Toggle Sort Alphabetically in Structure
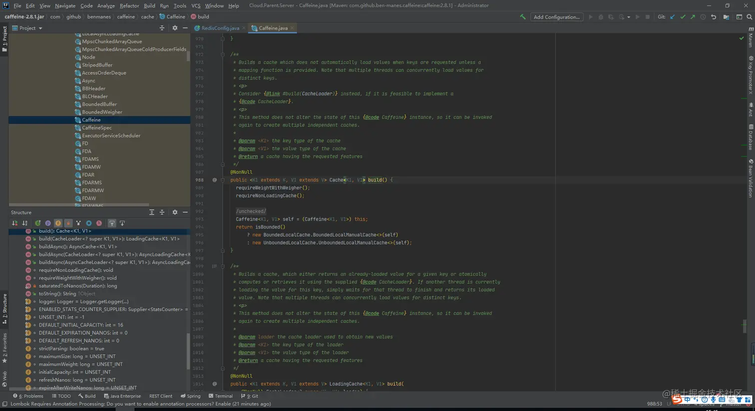This screenshot has height=411, width=755. (x=24, y=223)
